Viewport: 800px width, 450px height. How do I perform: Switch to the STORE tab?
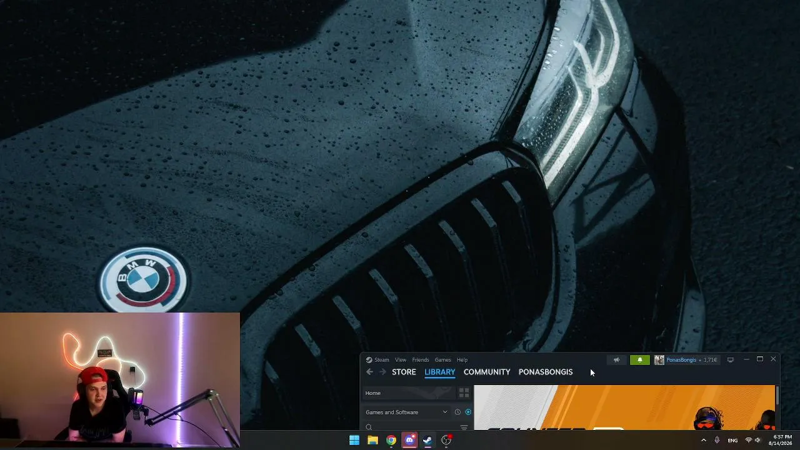pyautogui.click(x=404, y=372)
